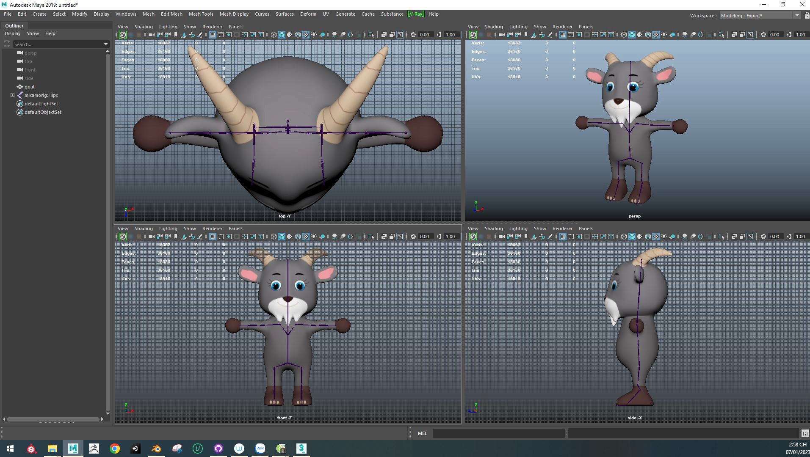Click use all lights in persp view toolbar

(664, 35)
